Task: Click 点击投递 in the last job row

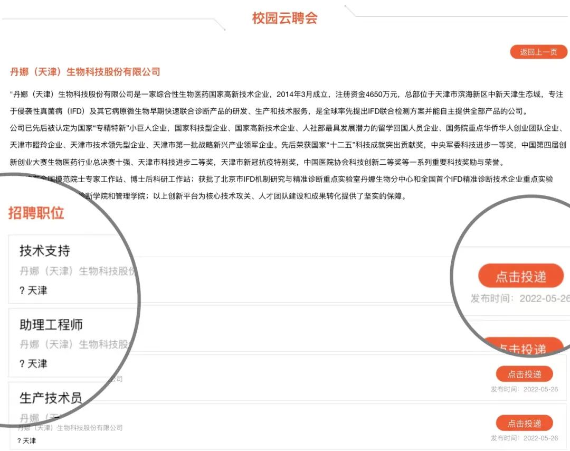Action: [x=524, y=424]
